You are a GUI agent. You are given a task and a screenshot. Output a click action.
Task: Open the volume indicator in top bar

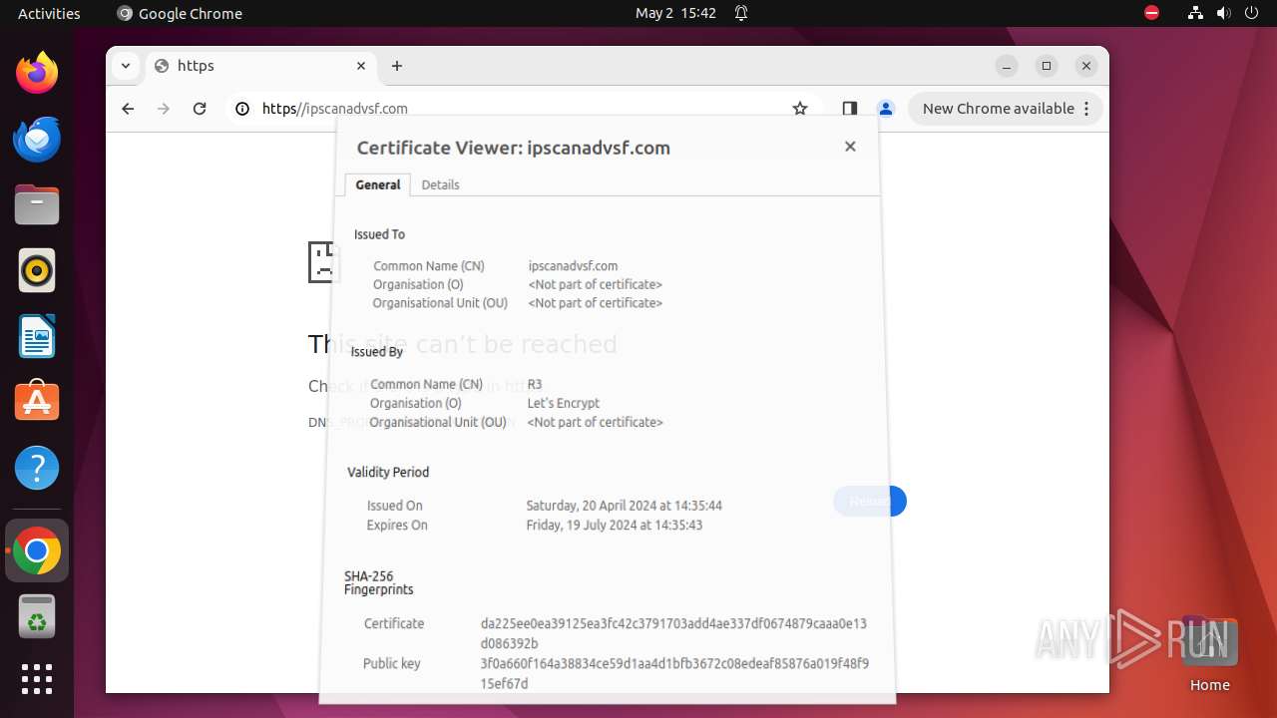1223,13
